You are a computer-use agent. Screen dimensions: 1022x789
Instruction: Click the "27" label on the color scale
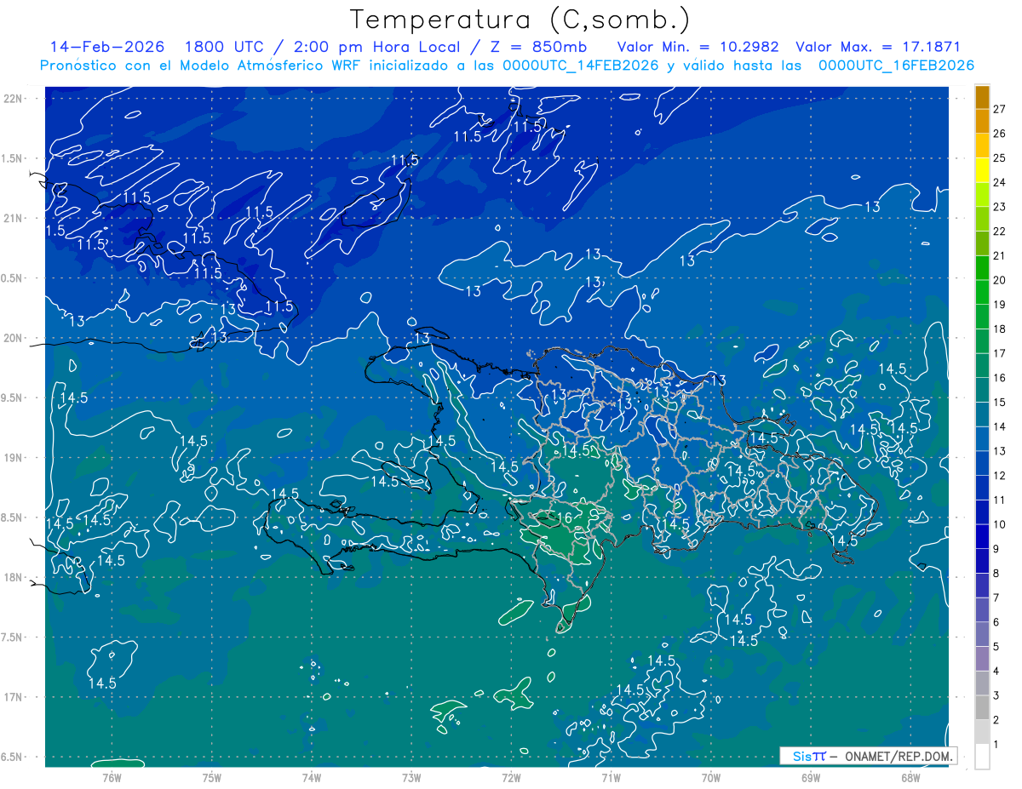[999, 109]
